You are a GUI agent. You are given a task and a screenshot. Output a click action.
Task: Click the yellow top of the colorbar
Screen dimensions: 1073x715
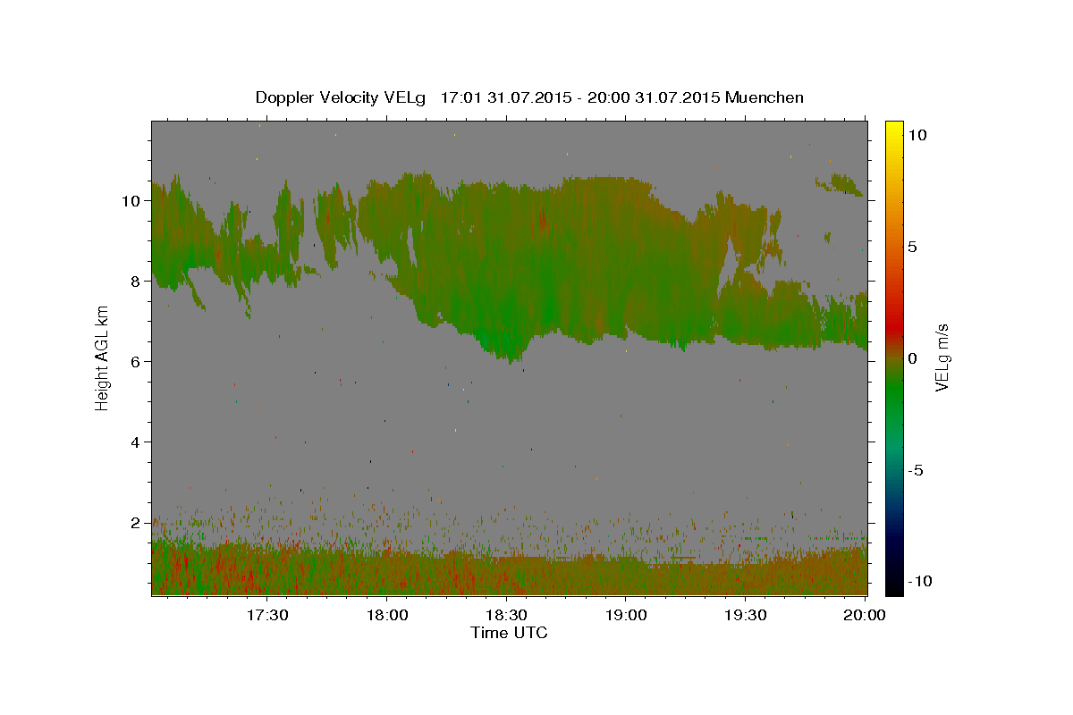(x=894, y=130)
